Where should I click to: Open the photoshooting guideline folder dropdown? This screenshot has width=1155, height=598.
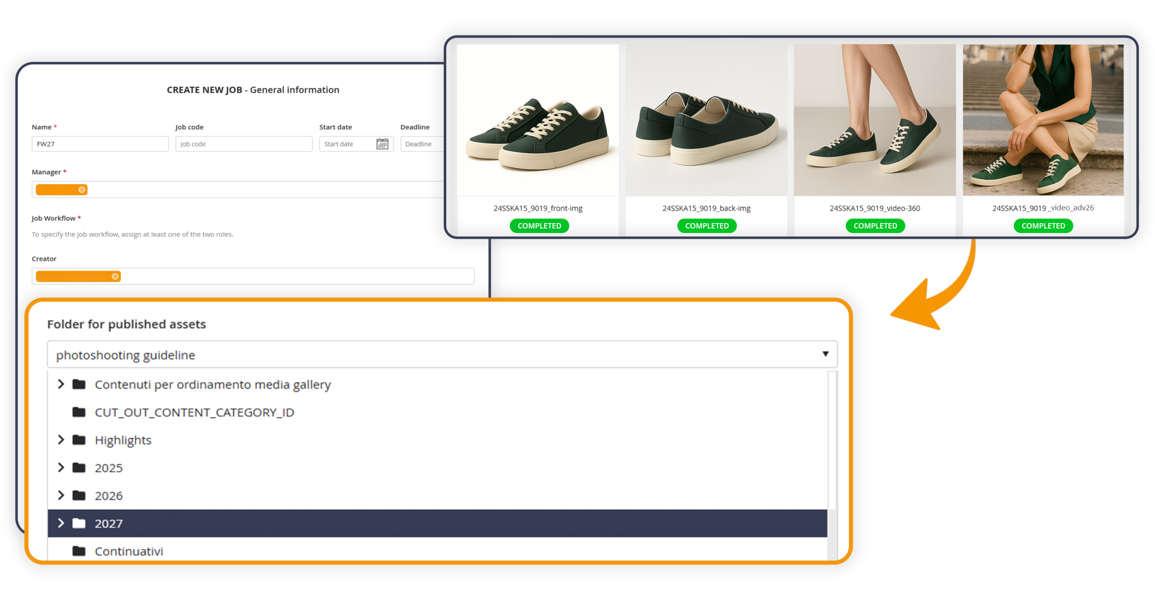point(825,354)
